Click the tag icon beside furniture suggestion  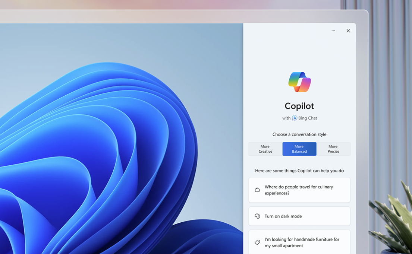pos(257,242)
